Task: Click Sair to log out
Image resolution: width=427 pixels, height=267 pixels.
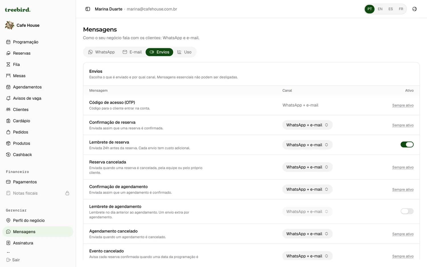Action: point(13,260)
